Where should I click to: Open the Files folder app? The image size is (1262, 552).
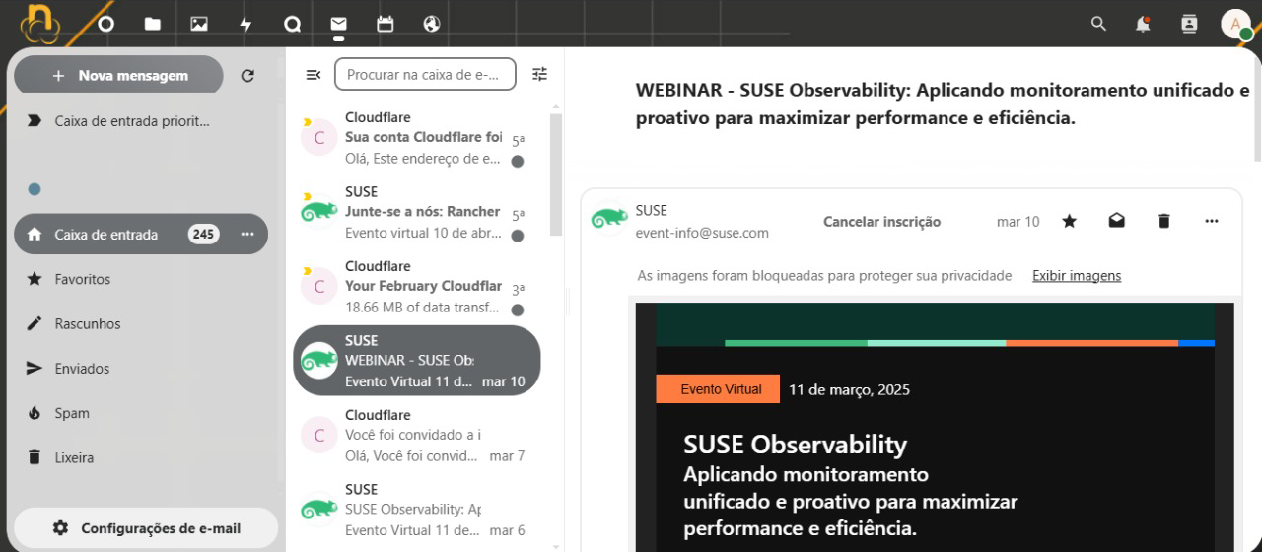(152, 24)
